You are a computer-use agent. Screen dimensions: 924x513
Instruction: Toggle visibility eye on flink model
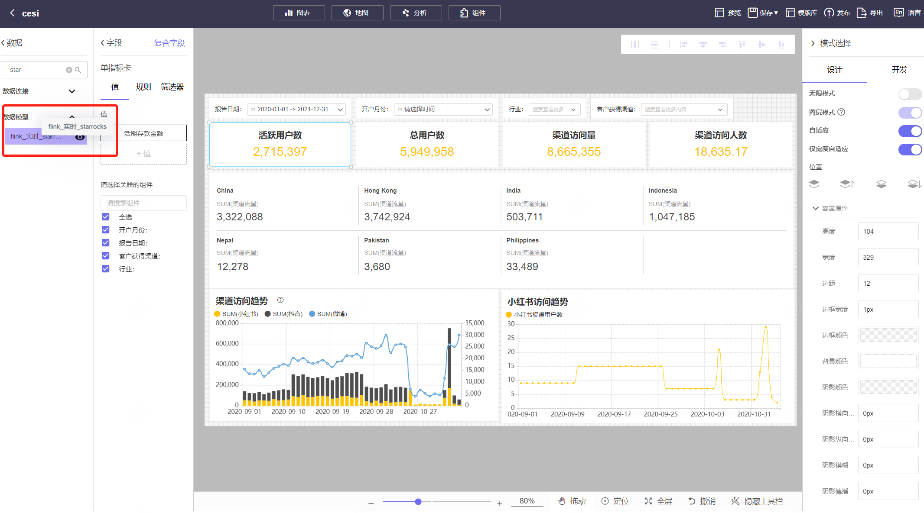click(80, 137)
